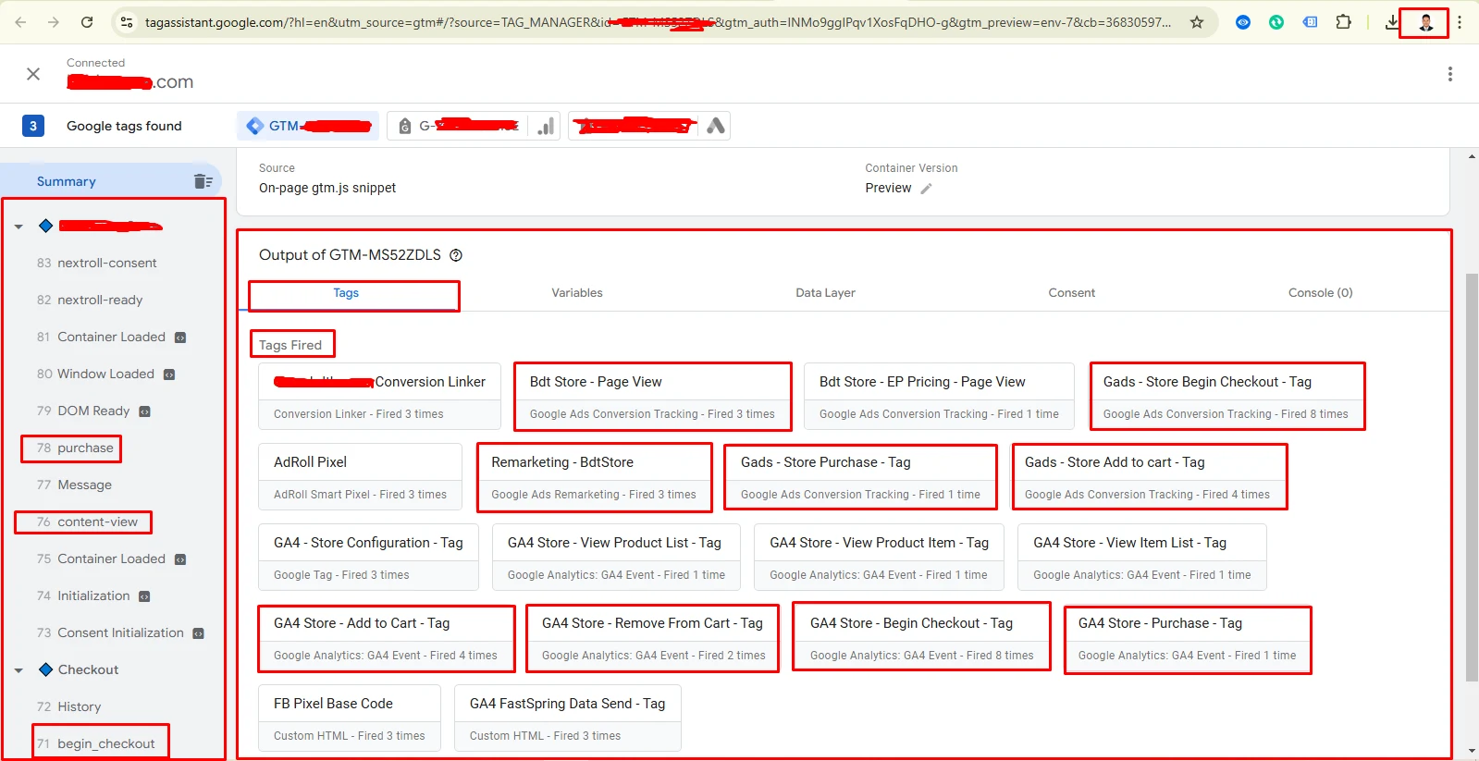Select the G- Google Analytics tag chip
1479x761 pixels.
click(x=475, y=126)
